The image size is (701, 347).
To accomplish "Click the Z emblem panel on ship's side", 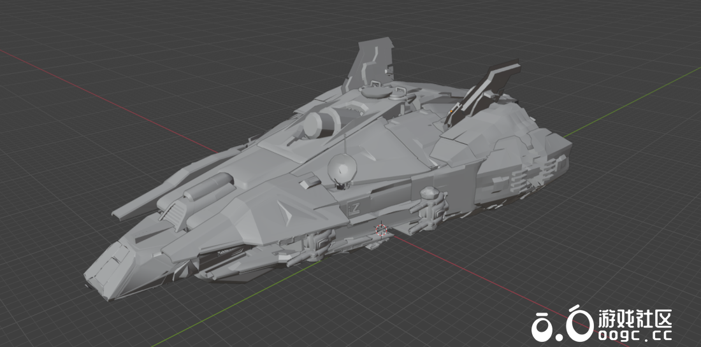I will [356, 207].
